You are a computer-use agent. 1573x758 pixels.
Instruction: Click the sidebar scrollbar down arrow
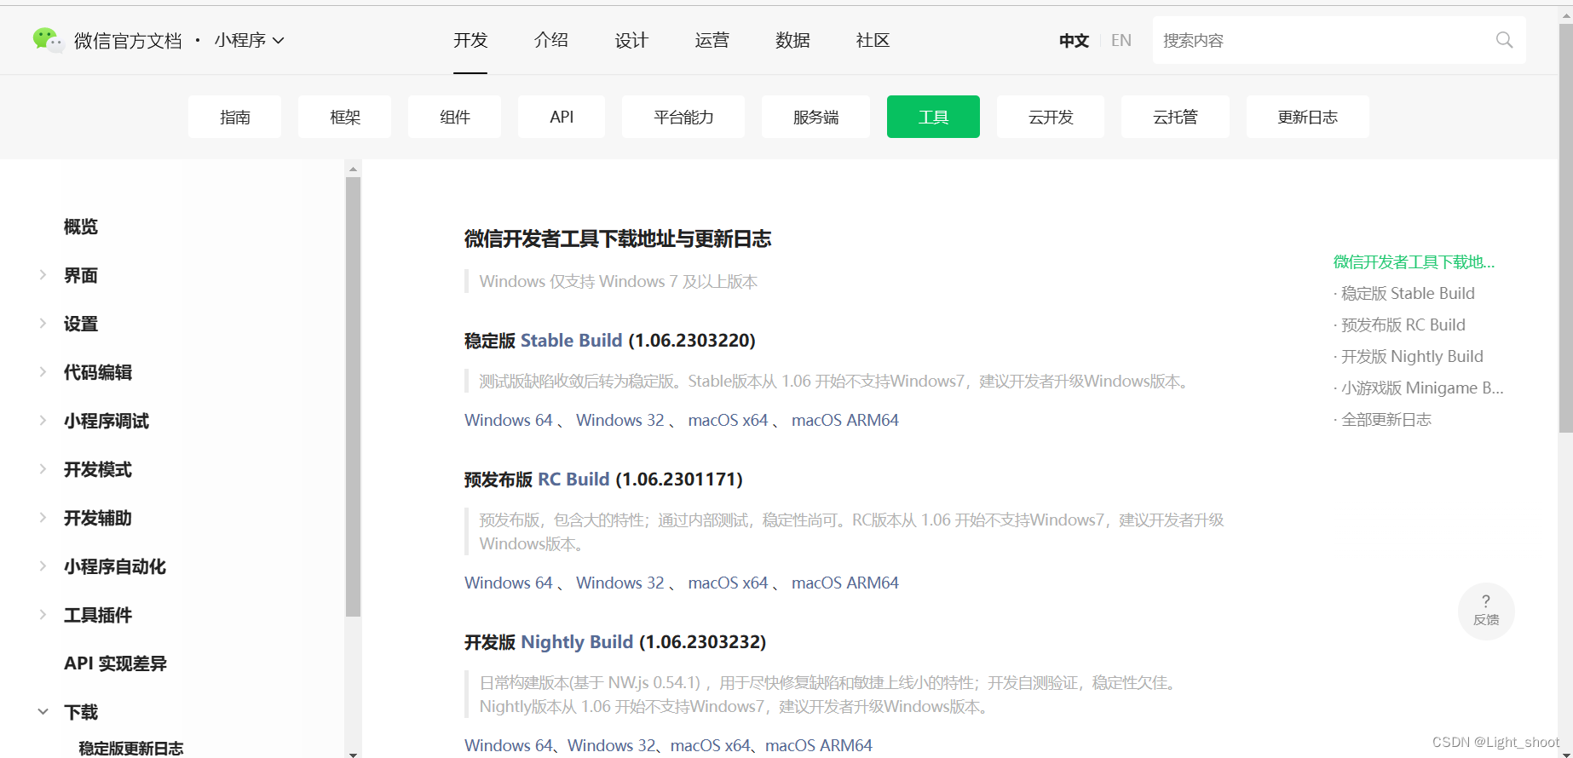point(353,753)
